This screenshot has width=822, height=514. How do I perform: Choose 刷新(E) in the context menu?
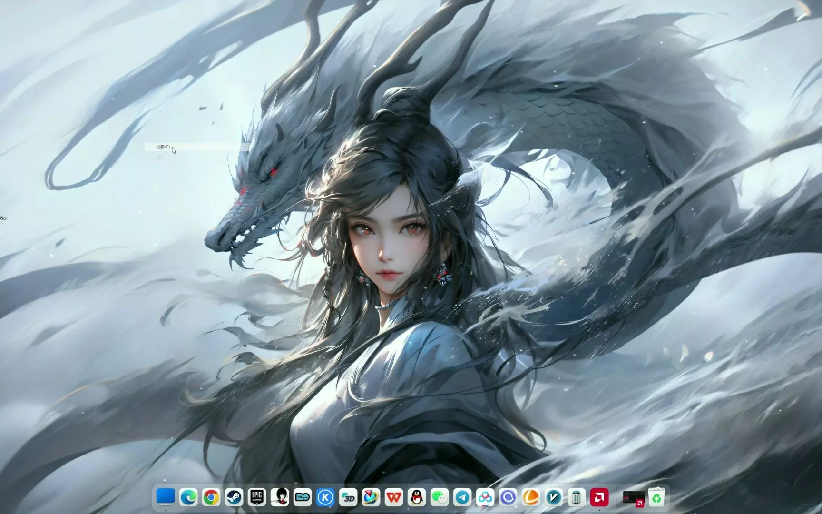point(197,147)
